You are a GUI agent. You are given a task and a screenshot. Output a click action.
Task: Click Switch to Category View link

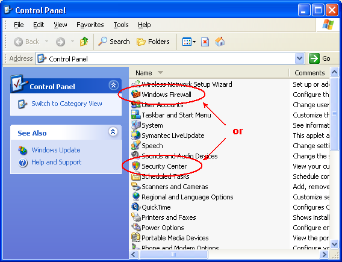67,104
